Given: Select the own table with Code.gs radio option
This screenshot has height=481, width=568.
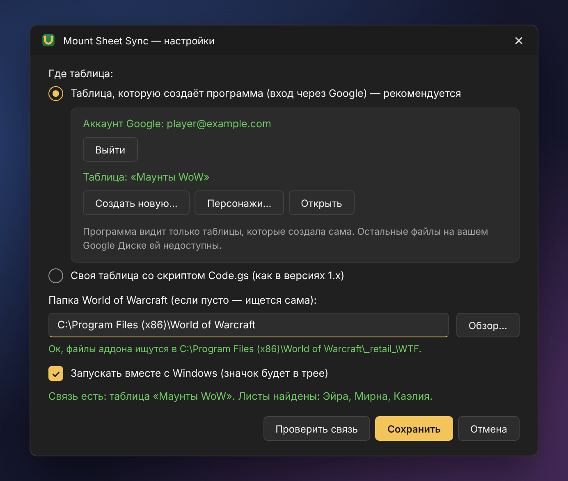Looking at the screenshot, I should pyautogui.click(x=56, y=276).
